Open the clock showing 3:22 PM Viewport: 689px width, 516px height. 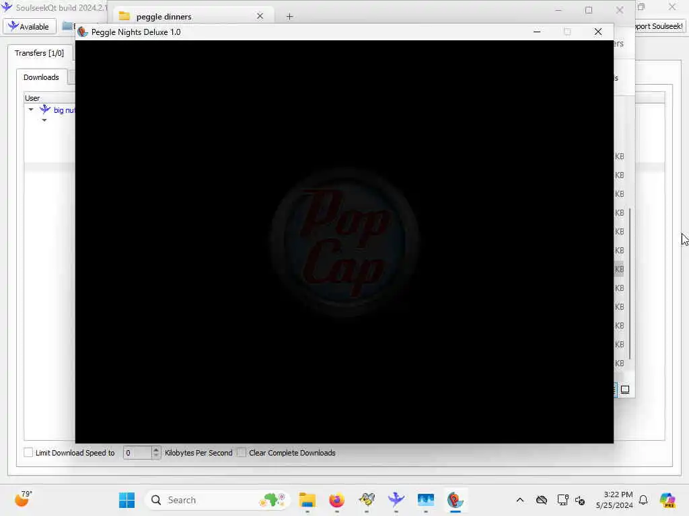614,500
